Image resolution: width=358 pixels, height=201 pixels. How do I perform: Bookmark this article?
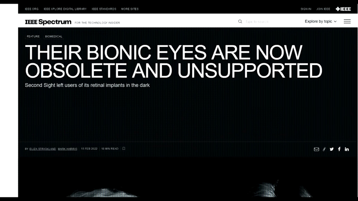point(124,149)
